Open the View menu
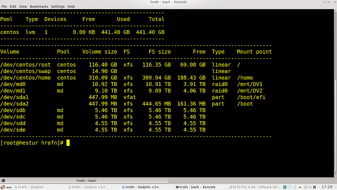This screenshot has height=190, width=337. (23, 6)
